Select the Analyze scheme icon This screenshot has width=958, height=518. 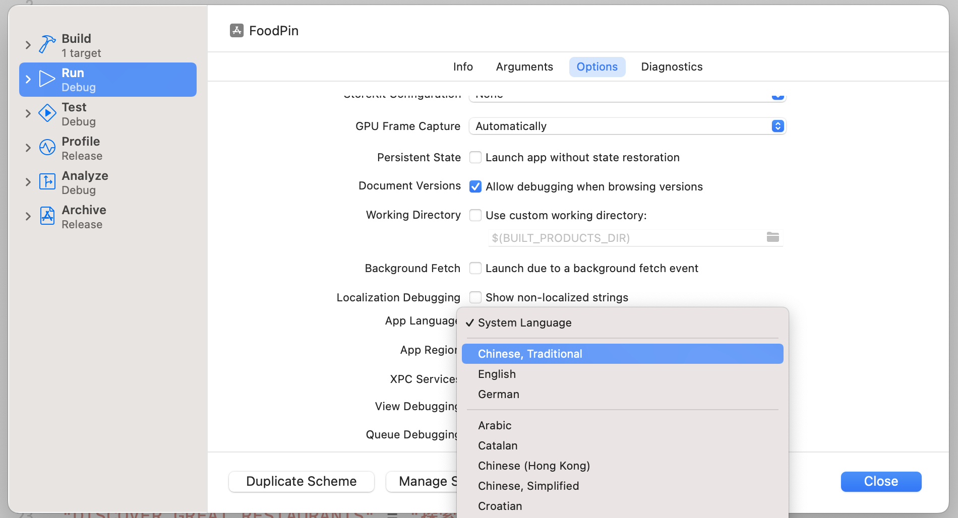[x=47, y=182]
